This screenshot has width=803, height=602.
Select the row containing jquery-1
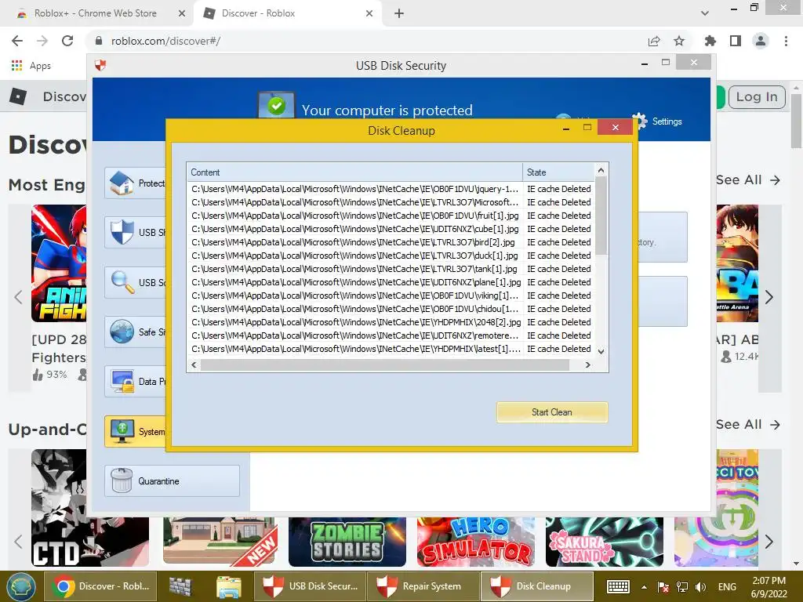(391, 189)
